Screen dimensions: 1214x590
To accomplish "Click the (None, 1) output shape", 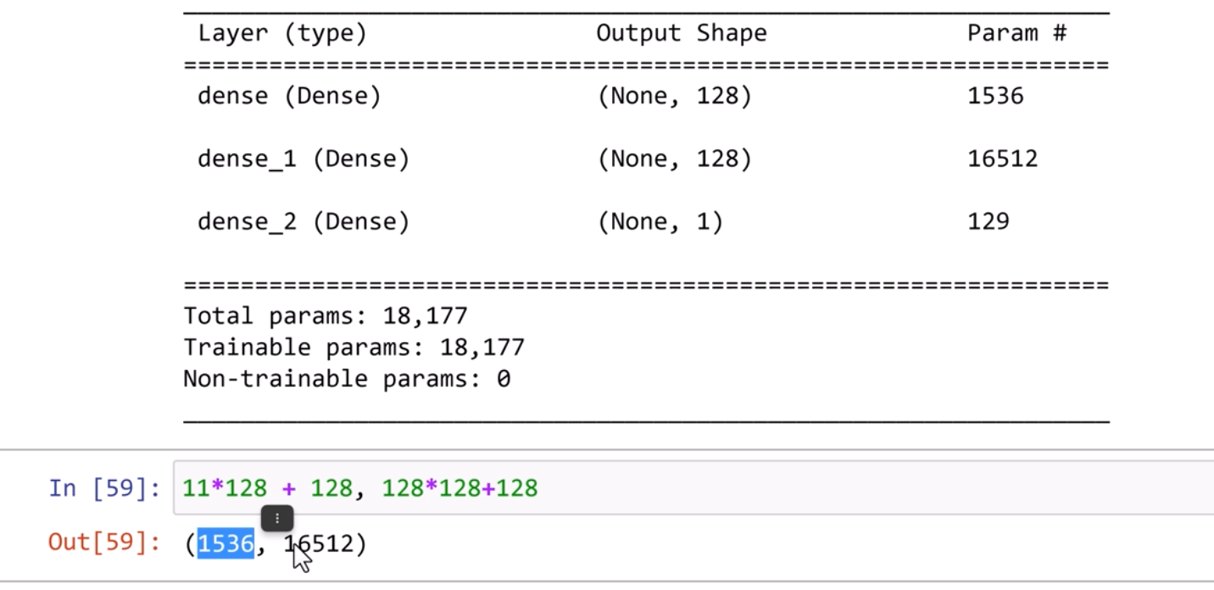I will click(660, 222).
